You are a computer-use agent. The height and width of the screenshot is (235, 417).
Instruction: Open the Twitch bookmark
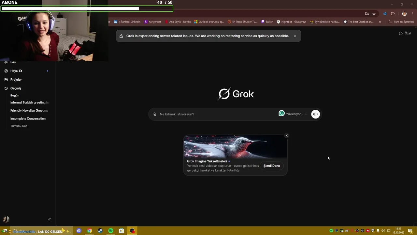pyautogui.click(x=267, y=22)
